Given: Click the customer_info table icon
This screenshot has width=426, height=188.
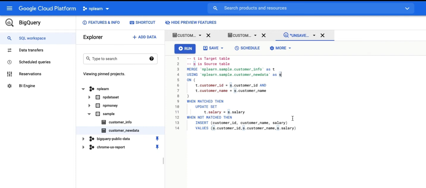Looking at the screenshot, I should click(x=104, y=122).
